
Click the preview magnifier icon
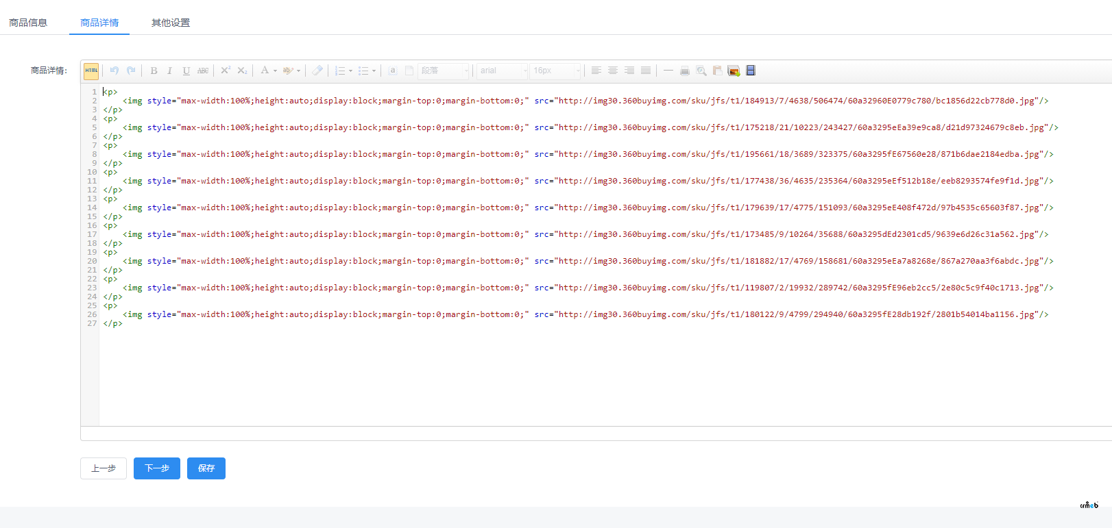701,71
